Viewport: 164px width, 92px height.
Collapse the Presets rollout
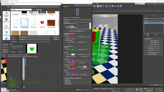point(66,22)
